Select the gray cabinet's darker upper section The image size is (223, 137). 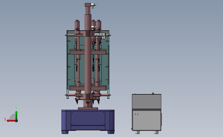coord(147,102)
